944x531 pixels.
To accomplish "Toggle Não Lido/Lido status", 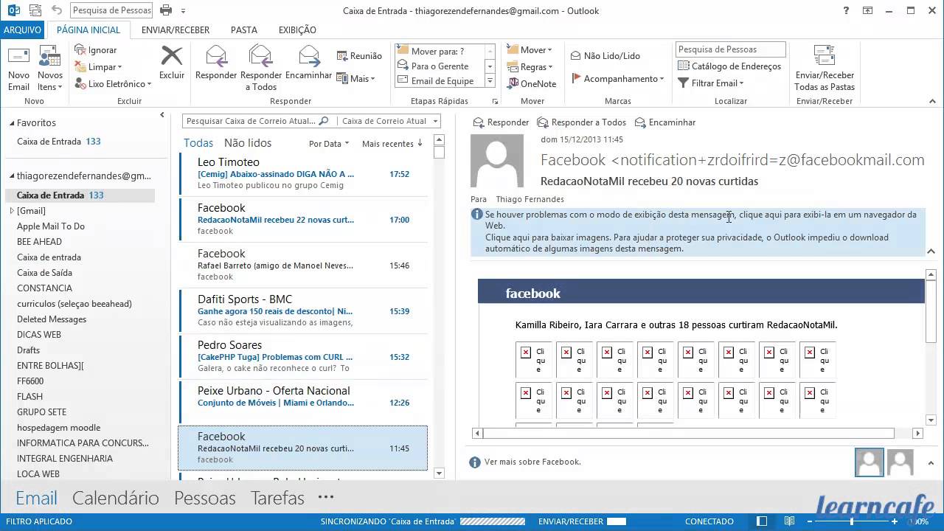I will (x=605, y=56).
